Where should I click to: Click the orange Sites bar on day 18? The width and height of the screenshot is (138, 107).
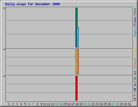(78, 62)
